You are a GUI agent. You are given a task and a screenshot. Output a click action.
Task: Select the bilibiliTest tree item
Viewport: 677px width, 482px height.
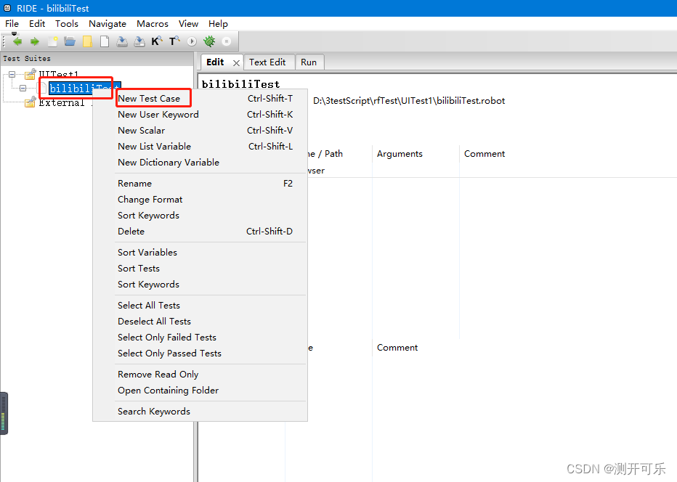(x=84, y=89)
